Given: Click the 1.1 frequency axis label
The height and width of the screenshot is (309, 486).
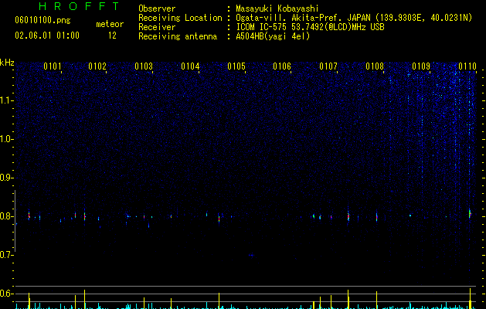Looking at the screenshot, I should coord(7,100).
